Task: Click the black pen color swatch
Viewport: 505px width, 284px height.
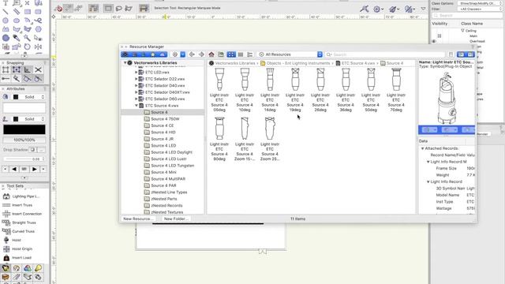Action: pos(24,129)
